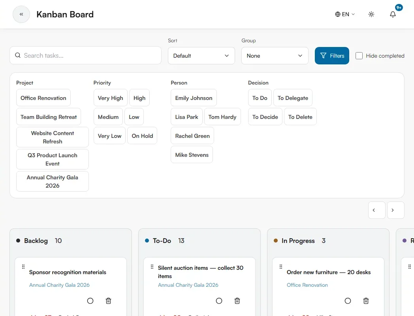This screenshot has width=414, height=316.
Task: Click the 9+ notification badge
Action: (x=399, y=8)
